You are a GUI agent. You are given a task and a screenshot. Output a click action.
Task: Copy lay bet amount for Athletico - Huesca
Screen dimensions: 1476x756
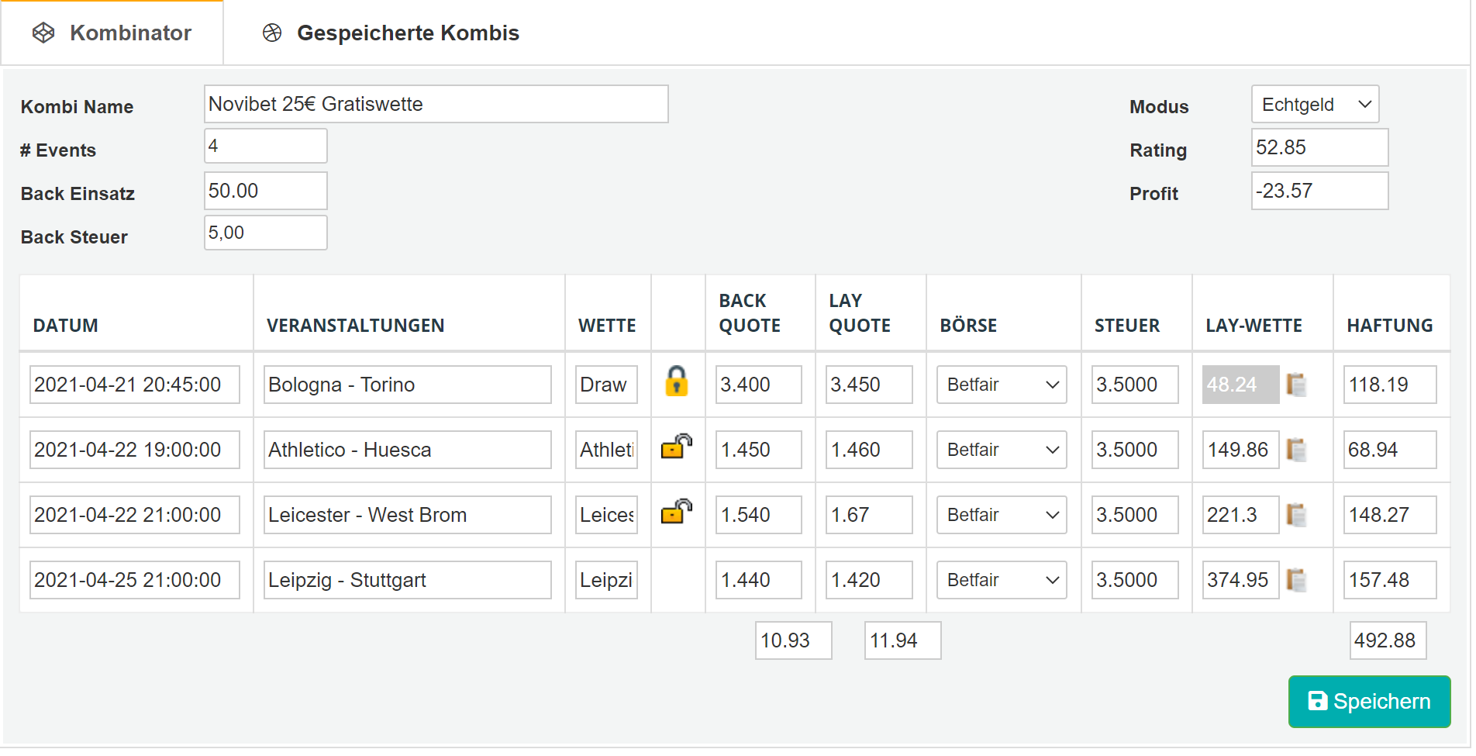tap(1296, 450)
